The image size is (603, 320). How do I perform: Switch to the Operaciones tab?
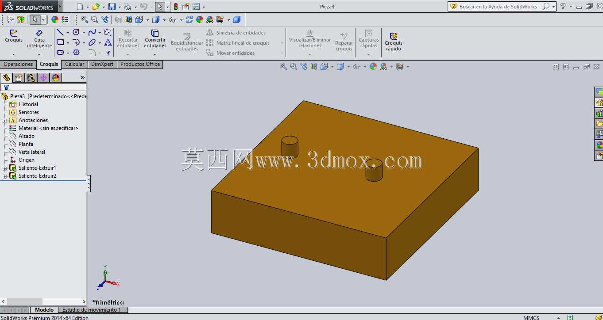click(x=18, y=65)
